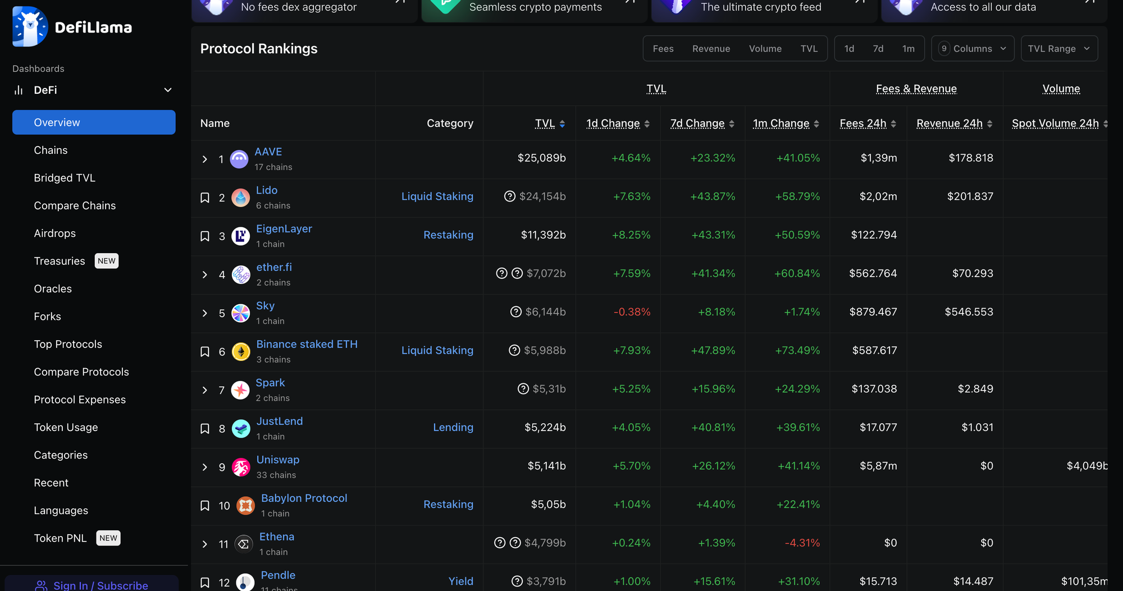
Task: Expand the Uniswap row
Action: tap(205, 467)
